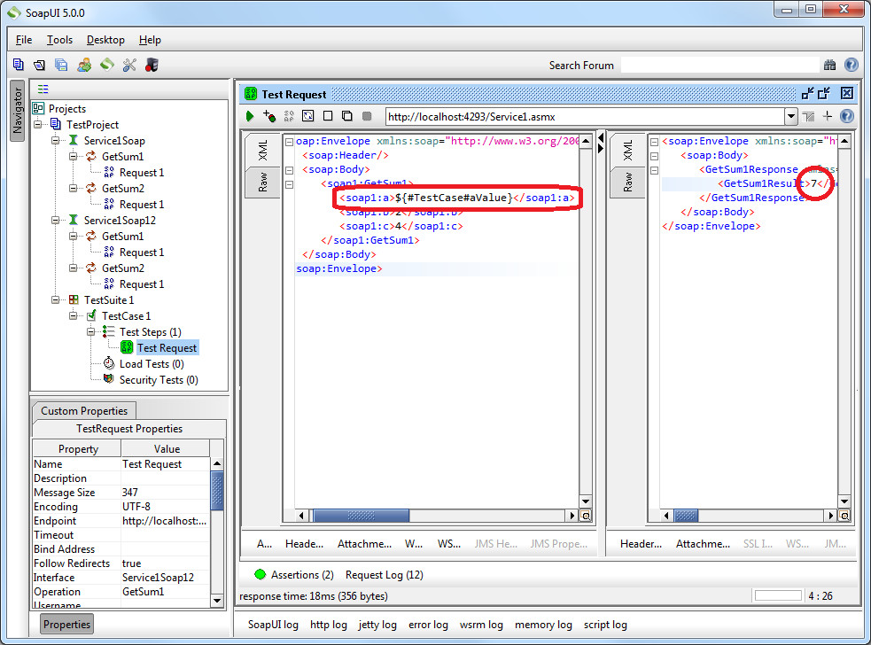Cancel the running request stop icon
This screenshot has width=871, height=645.
click(367, 116)
